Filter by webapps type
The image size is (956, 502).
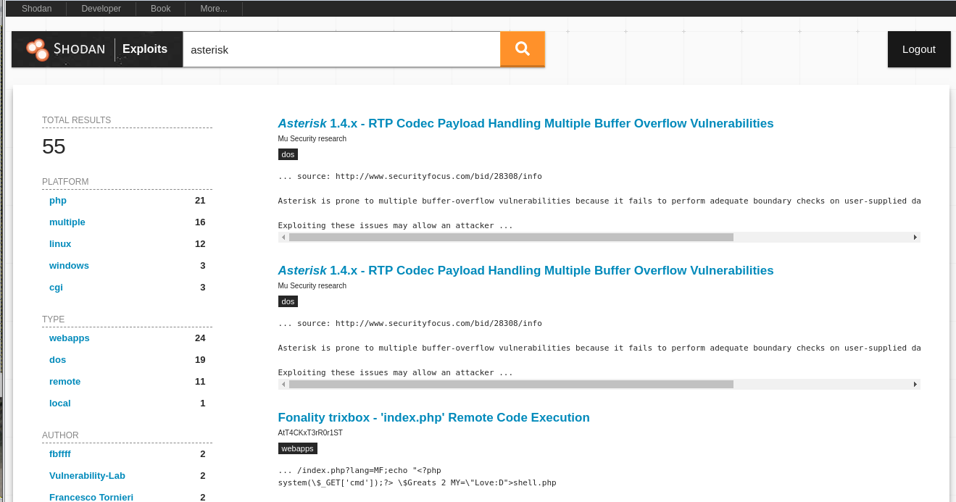coord(70,338)
